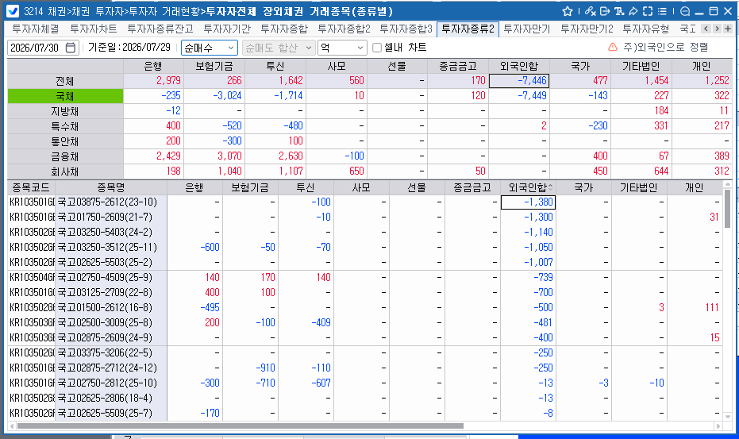The height and width of the screenshot is (439, 739).
Task: Click the -7,446 외국인합 total cell
Action: click(519, 81)
